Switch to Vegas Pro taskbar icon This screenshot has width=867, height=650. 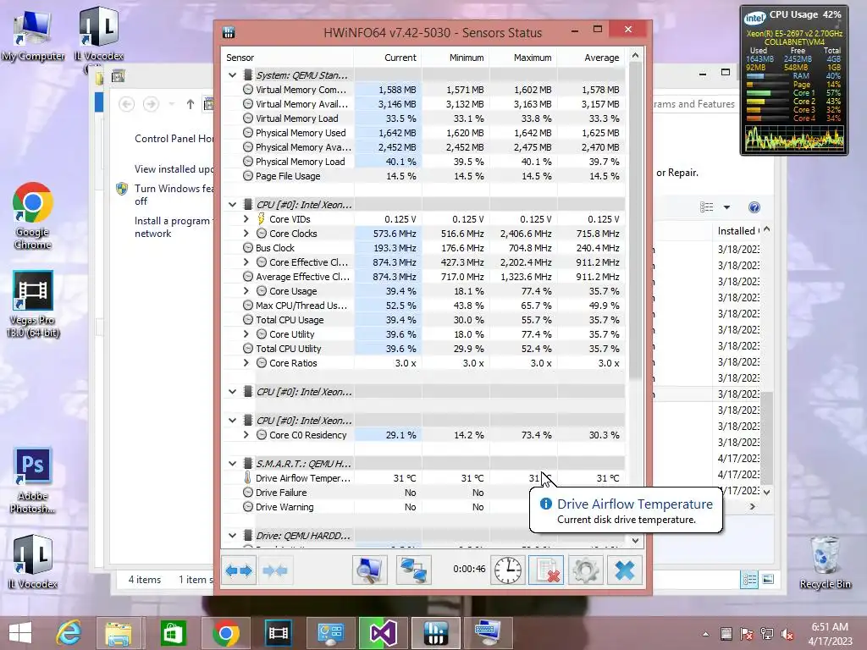(278, 633)
